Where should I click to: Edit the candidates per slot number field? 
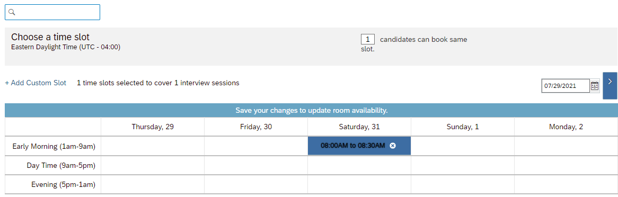(368, 39)
